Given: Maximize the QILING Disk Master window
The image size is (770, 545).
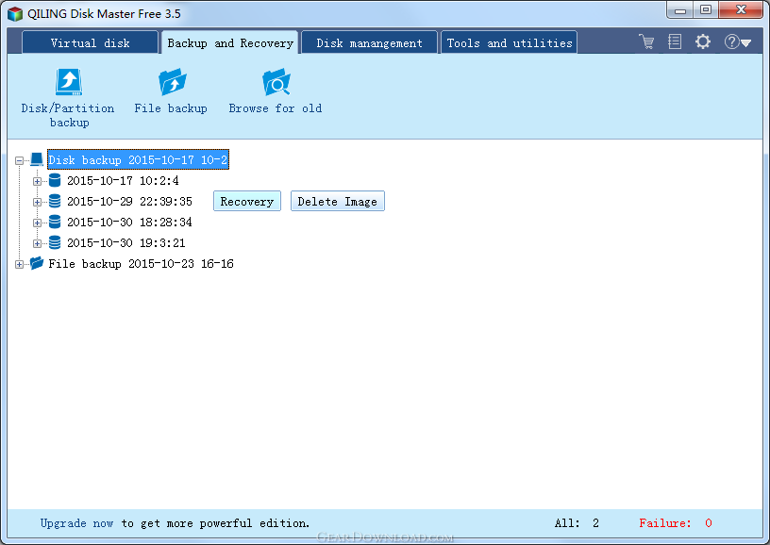Looking at the screenshot, I should click(x=706, y=9).
